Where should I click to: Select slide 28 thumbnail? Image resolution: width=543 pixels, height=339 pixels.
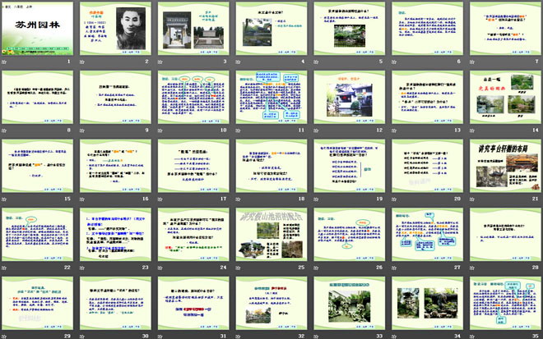point(505,234)
